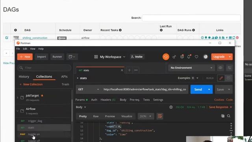Click the info icon next to Recent Tasks

pos(120,30)
